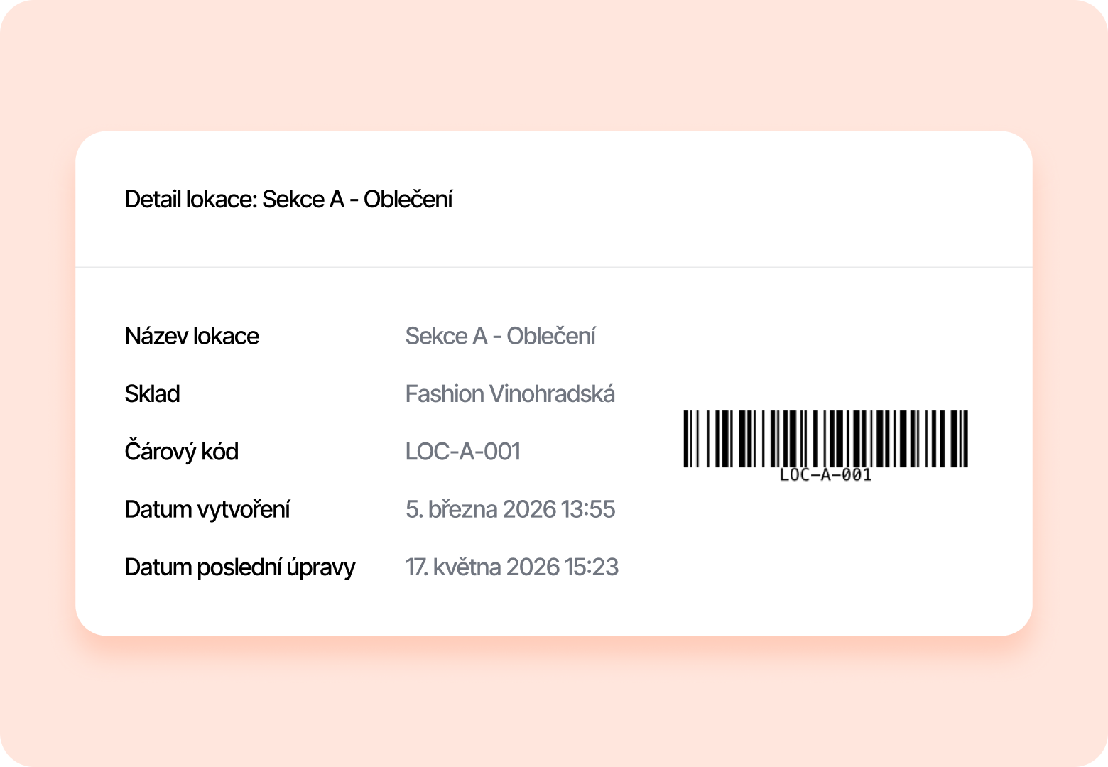Viewport: 1108px width, 767px height.
Task: Click the last-modified date "17. května 2026"
Action: coord(482,567)
